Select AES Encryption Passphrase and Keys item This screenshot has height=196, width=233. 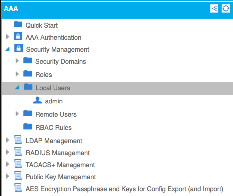pos(124,189)
